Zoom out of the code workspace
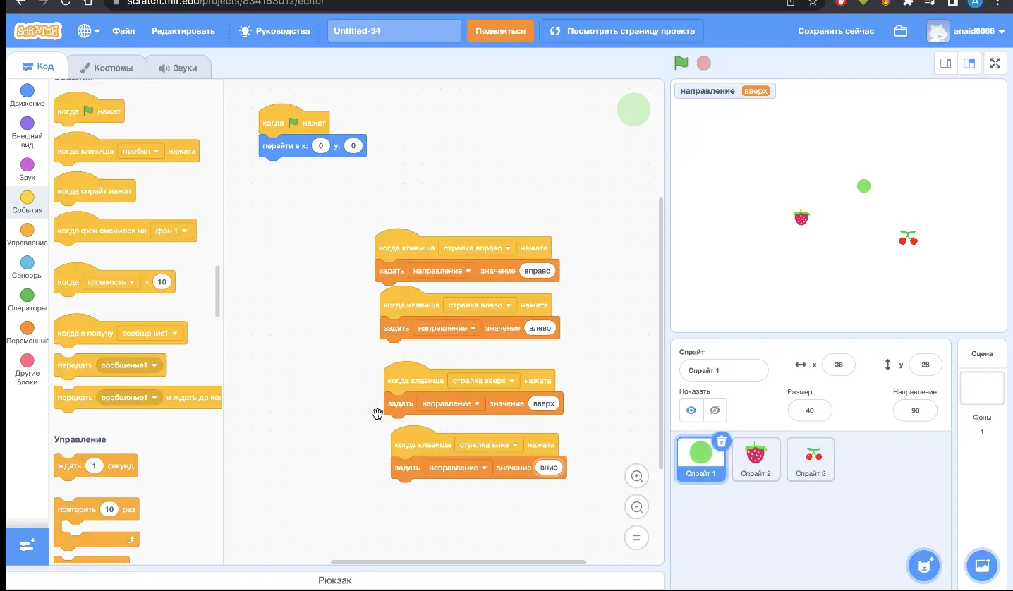Image resolution: width=1013 pixels, height=591 pixels. (636, 507)
